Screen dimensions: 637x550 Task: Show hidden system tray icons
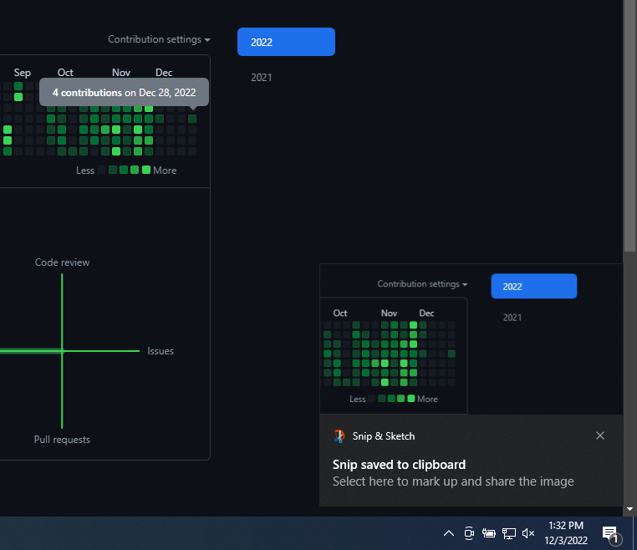(449, 533)
